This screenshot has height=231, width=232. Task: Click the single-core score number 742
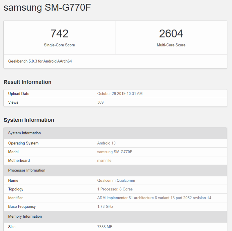pos(59,34)
